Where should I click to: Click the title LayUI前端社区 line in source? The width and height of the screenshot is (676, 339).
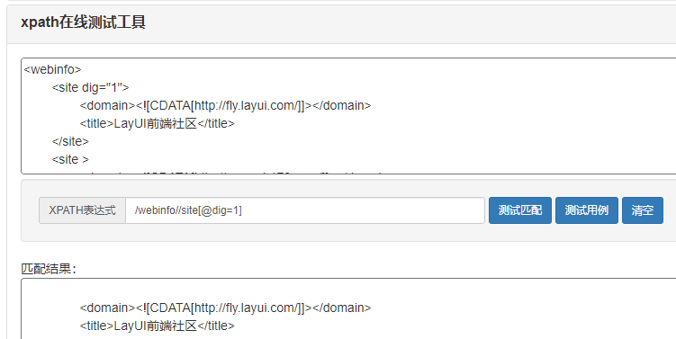pyautogui.click(x=157, y=123)
